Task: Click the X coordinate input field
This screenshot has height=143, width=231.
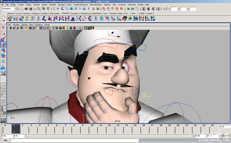Action: click(174, 9)
